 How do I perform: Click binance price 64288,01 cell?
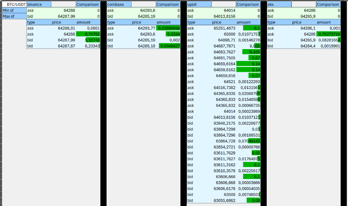63,28
